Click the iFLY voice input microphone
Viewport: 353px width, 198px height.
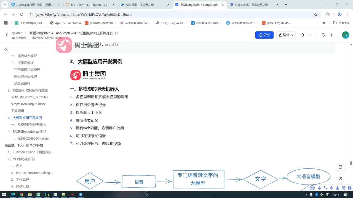pos(331,188)
